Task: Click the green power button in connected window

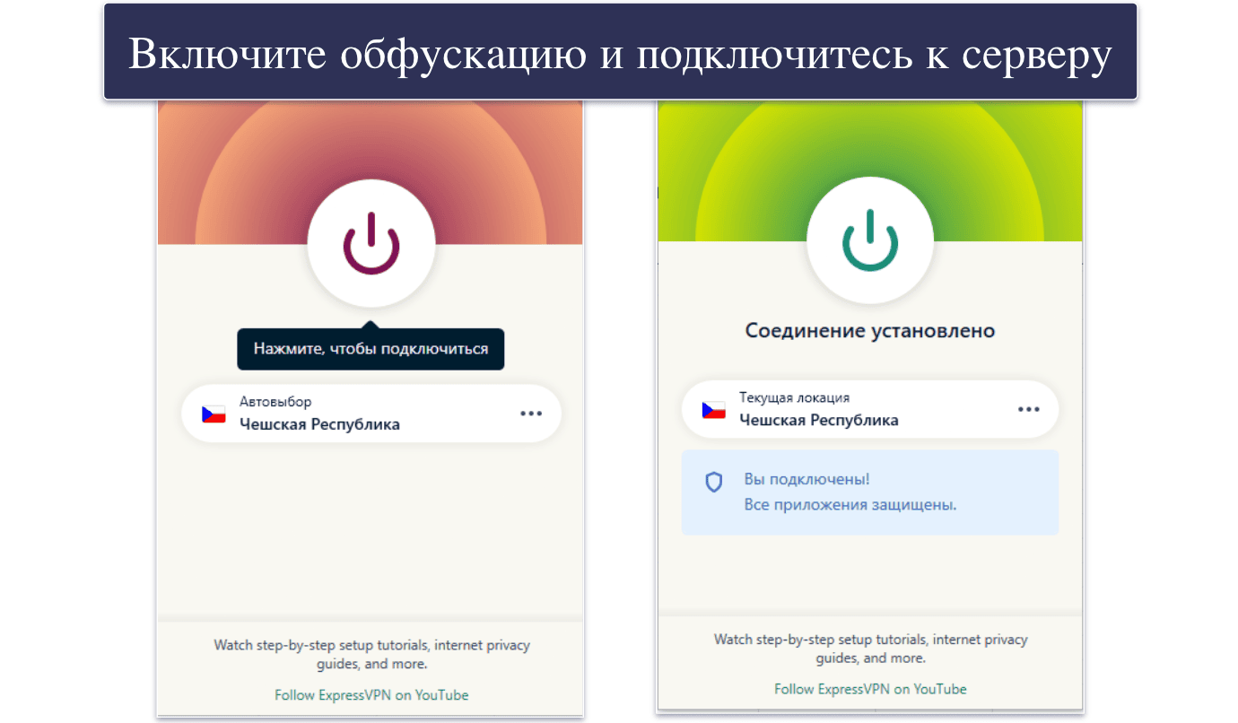Action: [x=870, y=239]
